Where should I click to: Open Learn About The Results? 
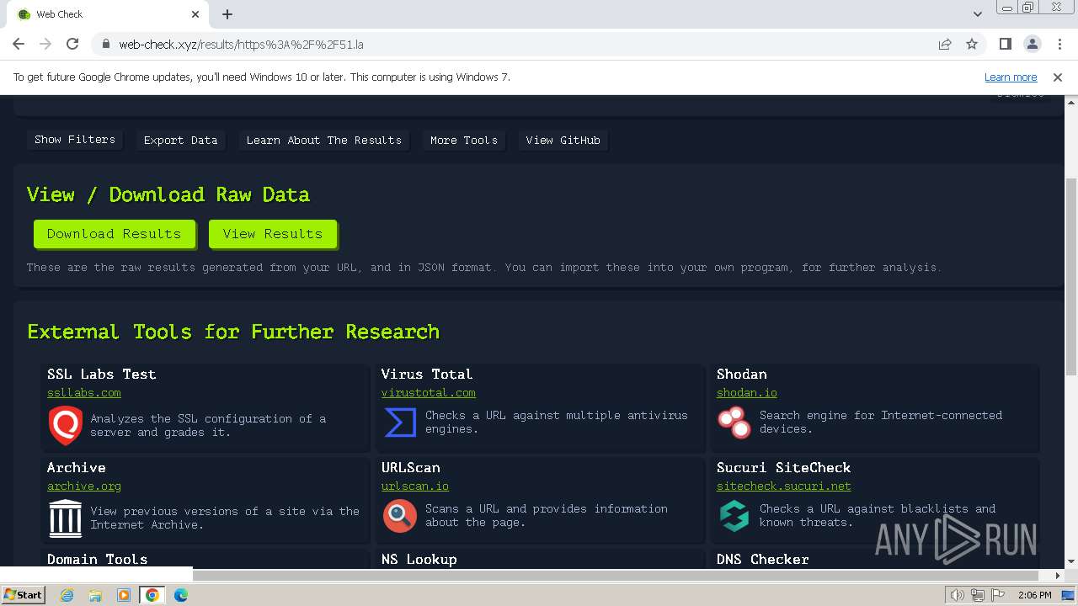click(x=324, y=141)
